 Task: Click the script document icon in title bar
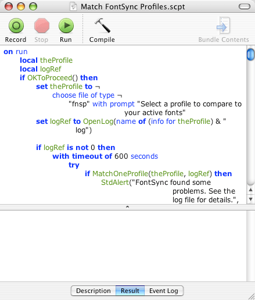coord(73,6)
